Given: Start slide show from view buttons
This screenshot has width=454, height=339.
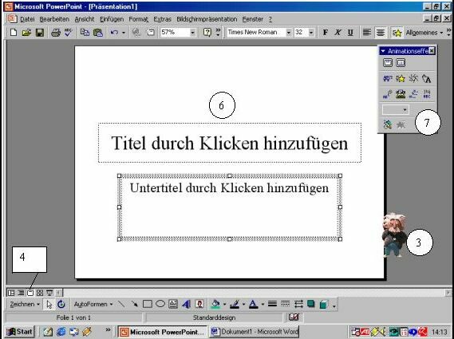Looking at the screenshot, I should (49, 293).
